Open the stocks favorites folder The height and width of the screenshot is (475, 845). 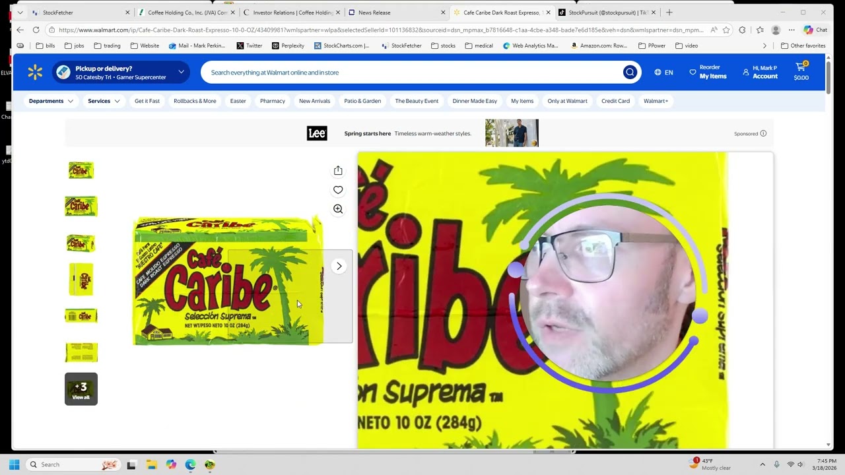click(443, 46)
